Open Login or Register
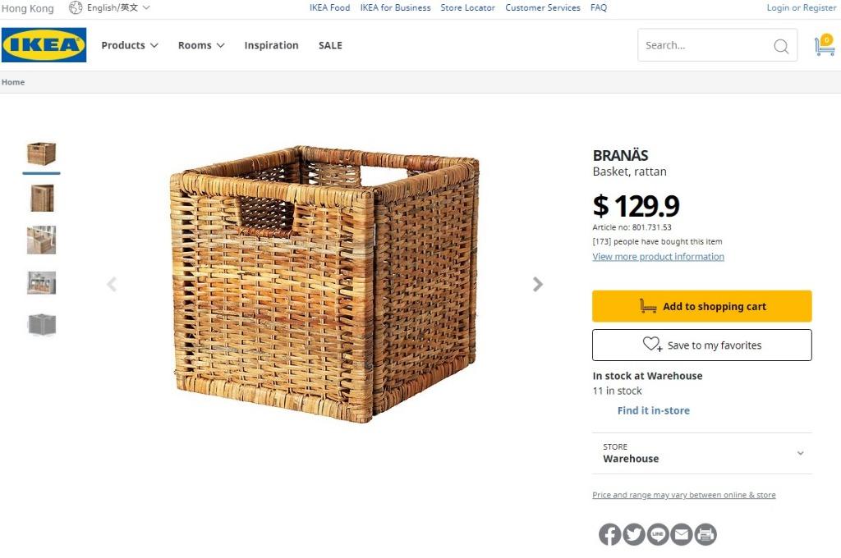 click(801, 7)
